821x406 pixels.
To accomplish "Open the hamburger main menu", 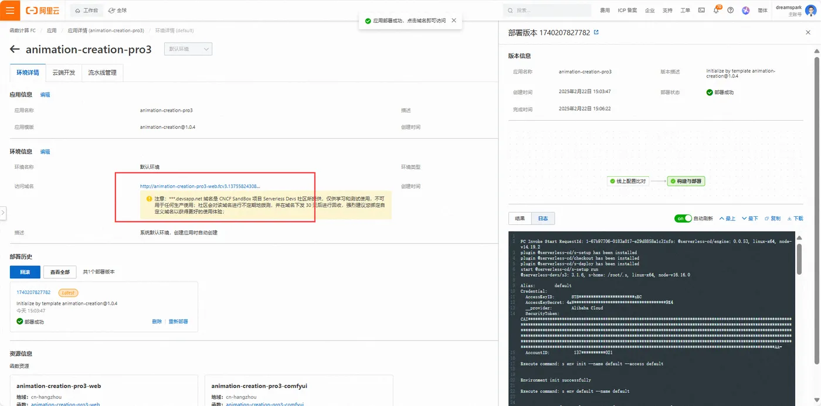I will tap(10, 11).
